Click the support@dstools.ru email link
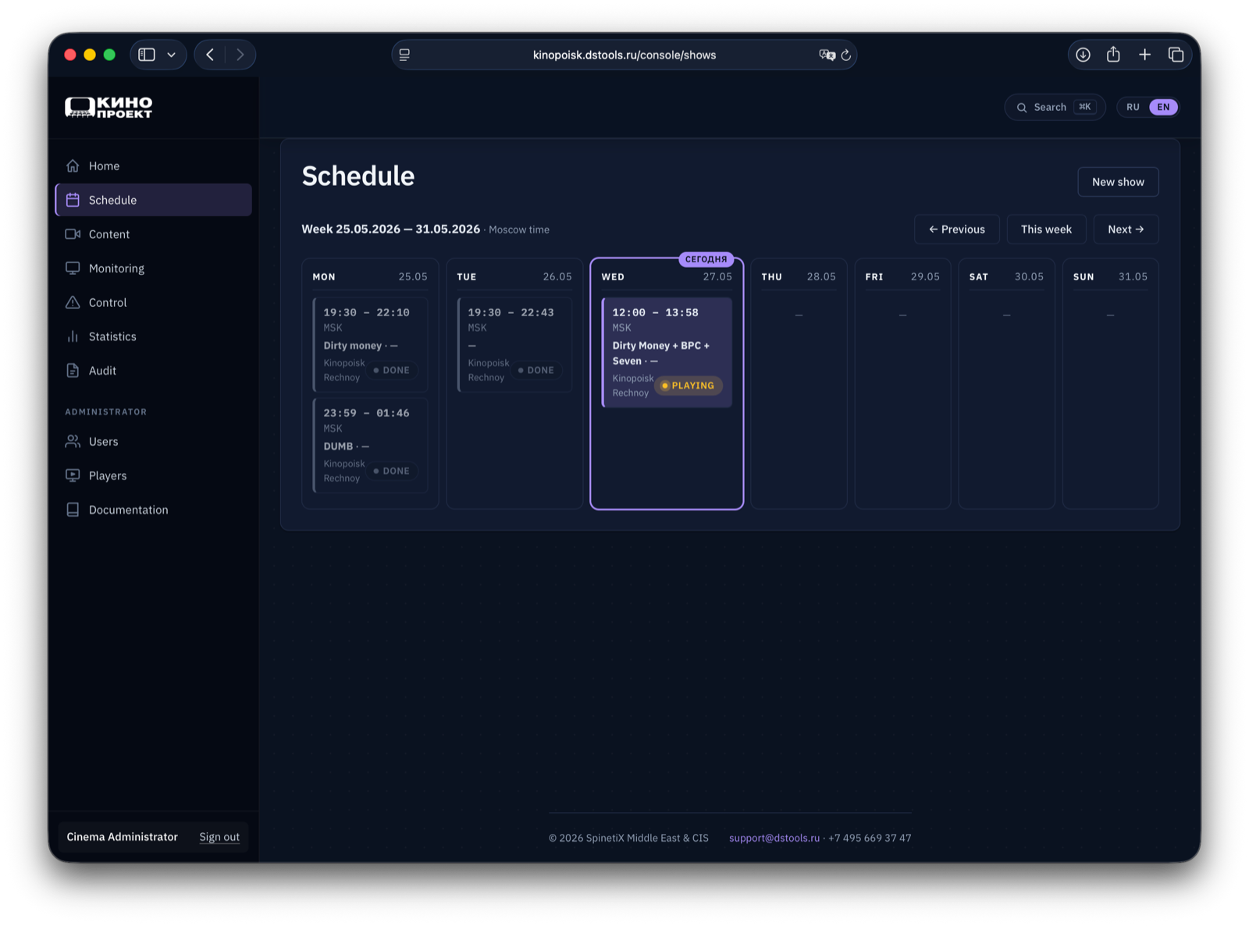 774,838
